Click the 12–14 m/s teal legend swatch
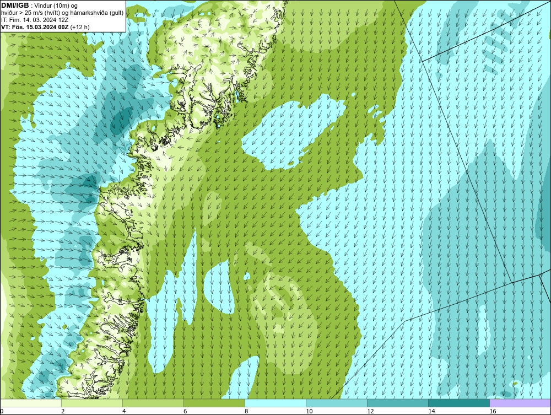 point(397,403)
